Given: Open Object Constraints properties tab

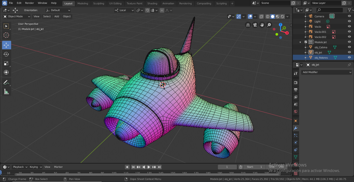Looking at the screenshot, I should pos(296,150).
